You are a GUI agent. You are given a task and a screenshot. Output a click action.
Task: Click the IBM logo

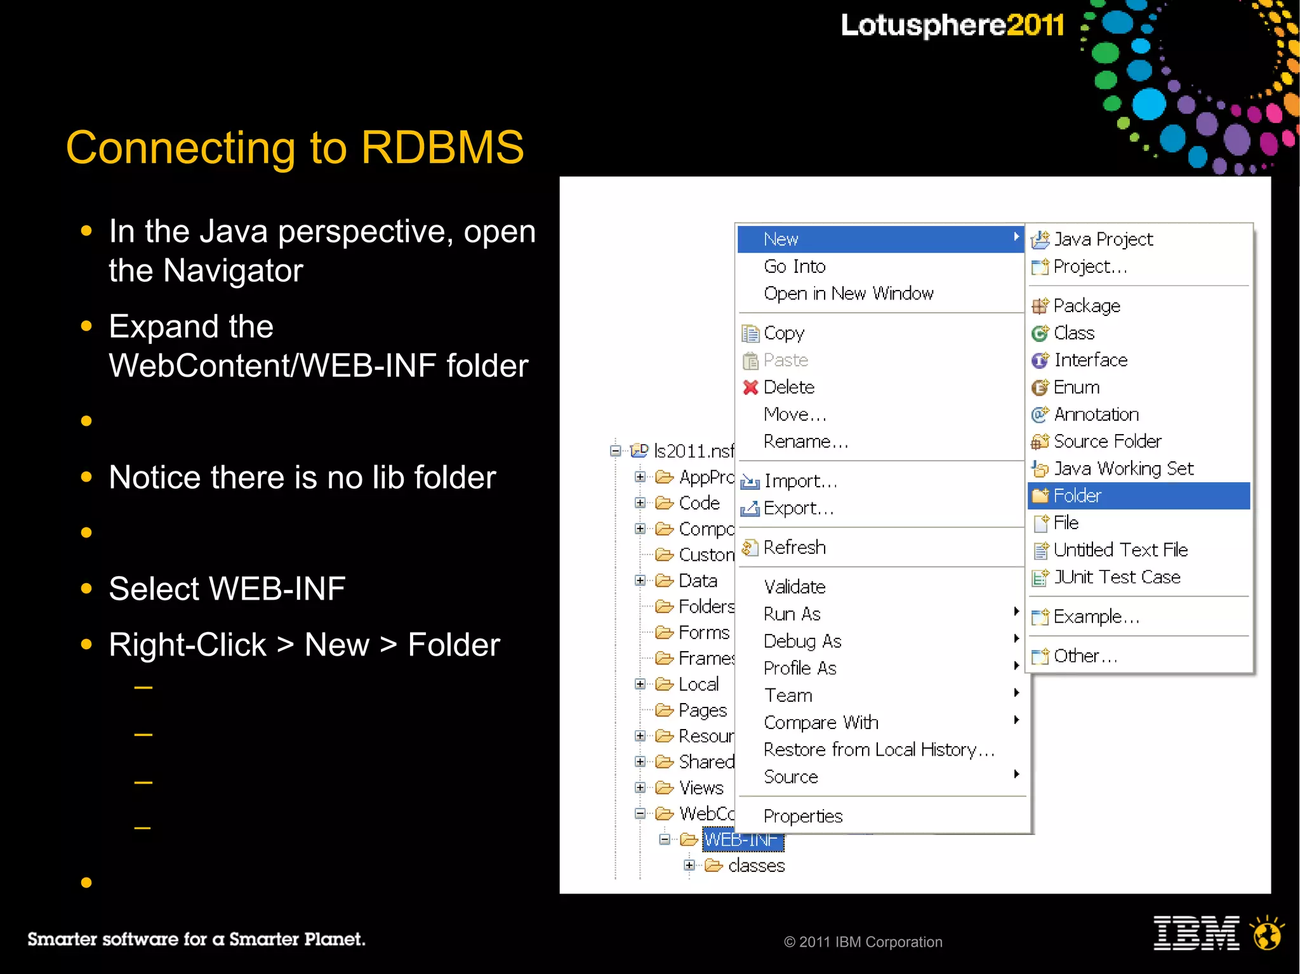(x=1196, y=933)
